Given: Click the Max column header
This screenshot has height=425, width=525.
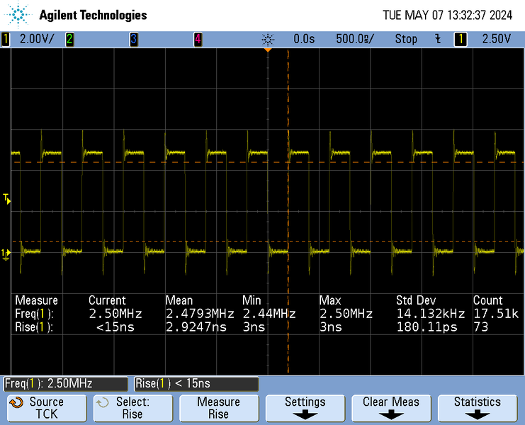Looking at the screenshot, I should tap(329, 300).
